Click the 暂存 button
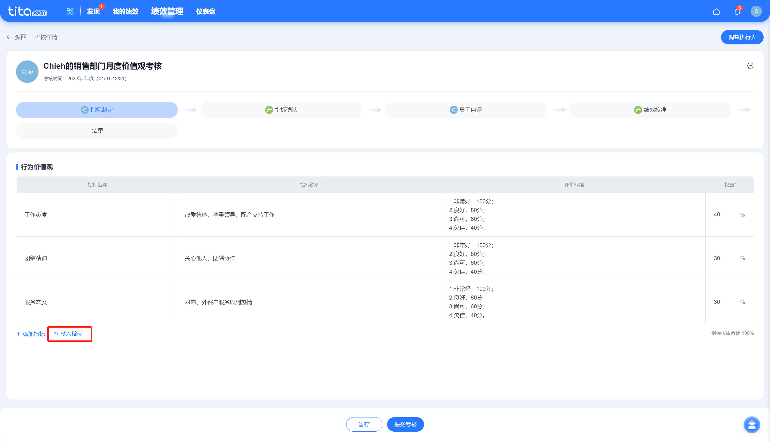 pyautogui.click(x=364, y=424)
